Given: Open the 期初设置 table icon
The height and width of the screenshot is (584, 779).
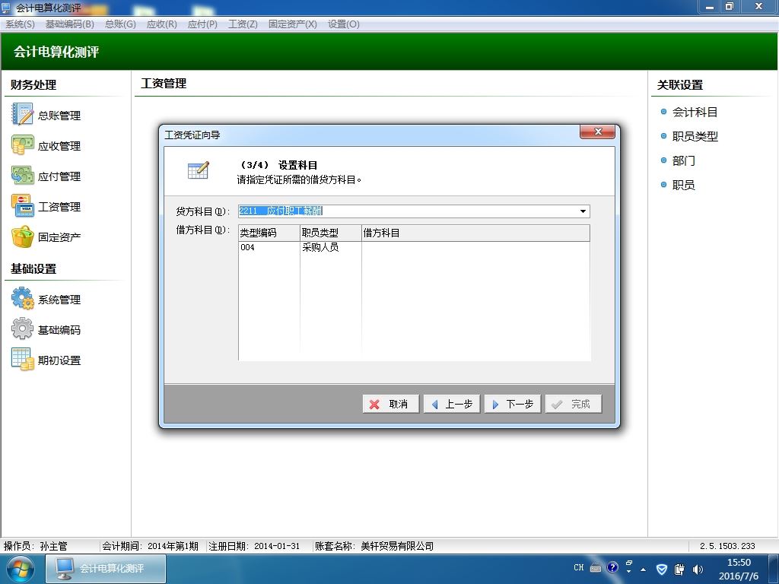Looking at the screenshot, I should (22, 359).
